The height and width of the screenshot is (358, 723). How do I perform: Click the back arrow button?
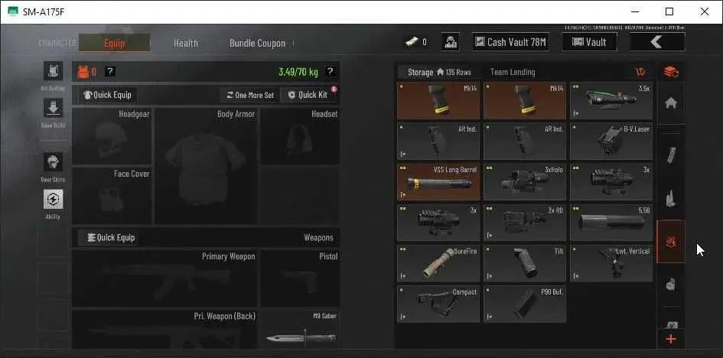click(656, 42)
